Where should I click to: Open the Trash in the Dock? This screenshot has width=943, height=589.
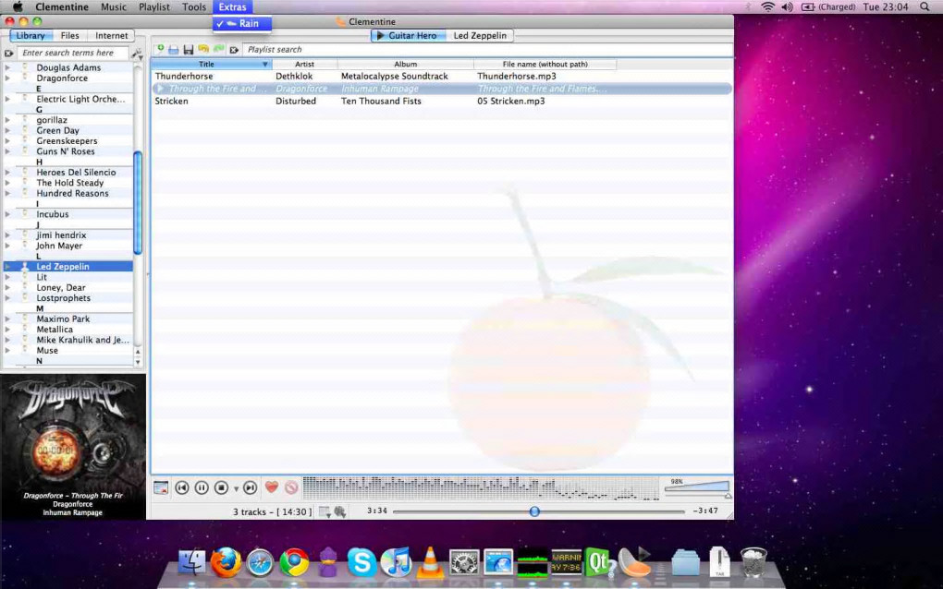(x=753, y=562)
